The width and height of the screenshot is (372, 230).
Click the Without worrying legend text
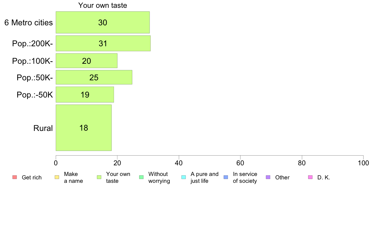coord(159,177)
